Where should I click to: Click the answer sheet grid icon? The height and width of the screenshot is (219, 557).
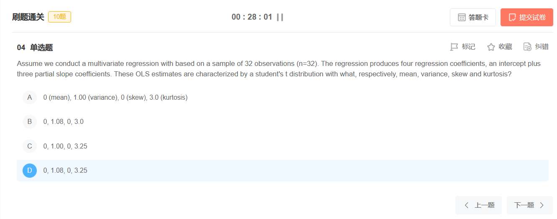pos(462,18)
